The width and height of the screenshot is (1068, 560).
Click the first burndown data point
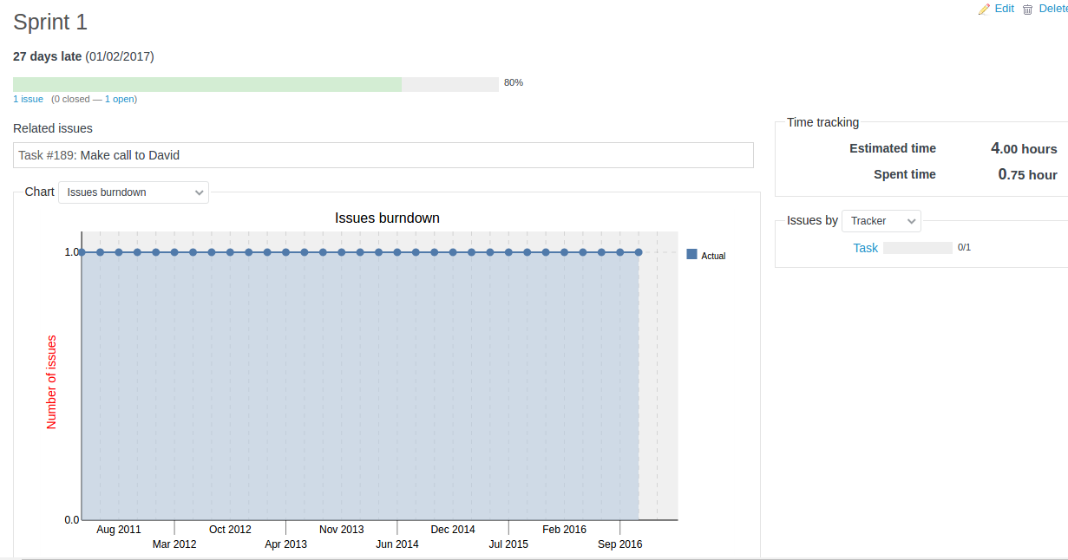[82, 252]
